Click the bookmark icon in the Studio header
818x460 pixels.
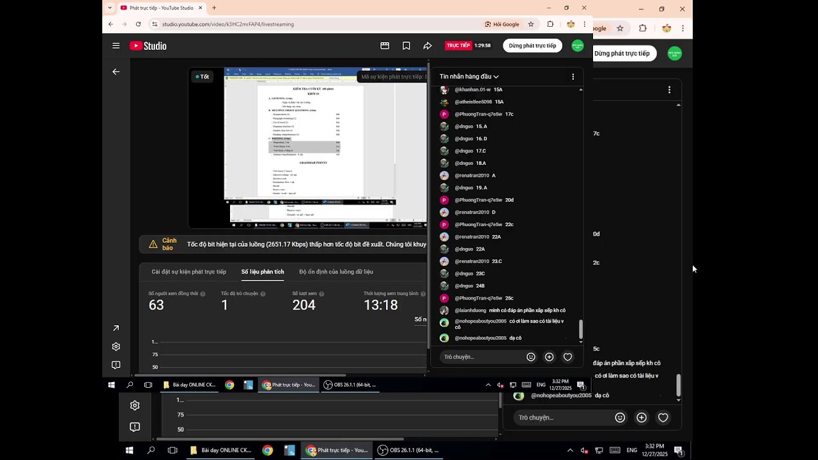(x=406, y=46)
